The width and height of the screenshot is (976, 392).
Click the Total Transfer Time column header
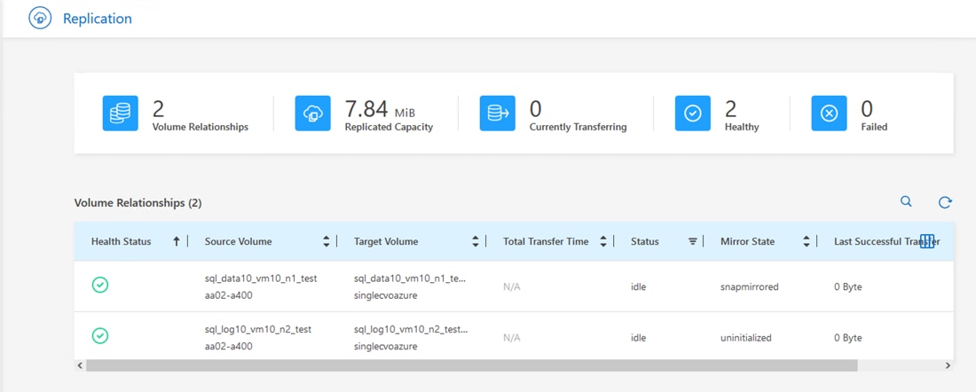546,241
